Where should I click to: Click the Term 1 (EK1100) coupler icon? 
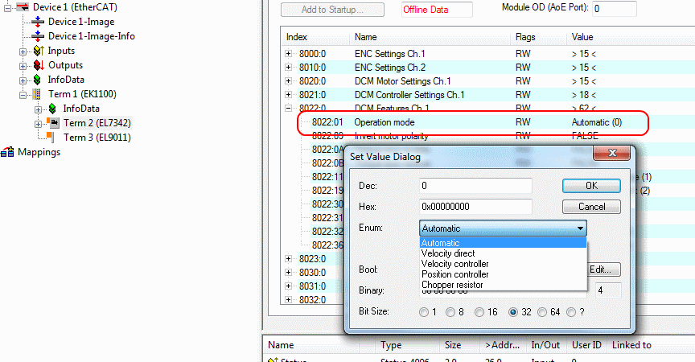[37, 94]
